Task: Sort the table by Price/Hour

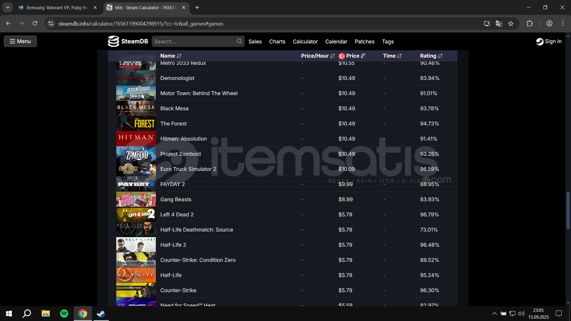Action: coord(318,56)
